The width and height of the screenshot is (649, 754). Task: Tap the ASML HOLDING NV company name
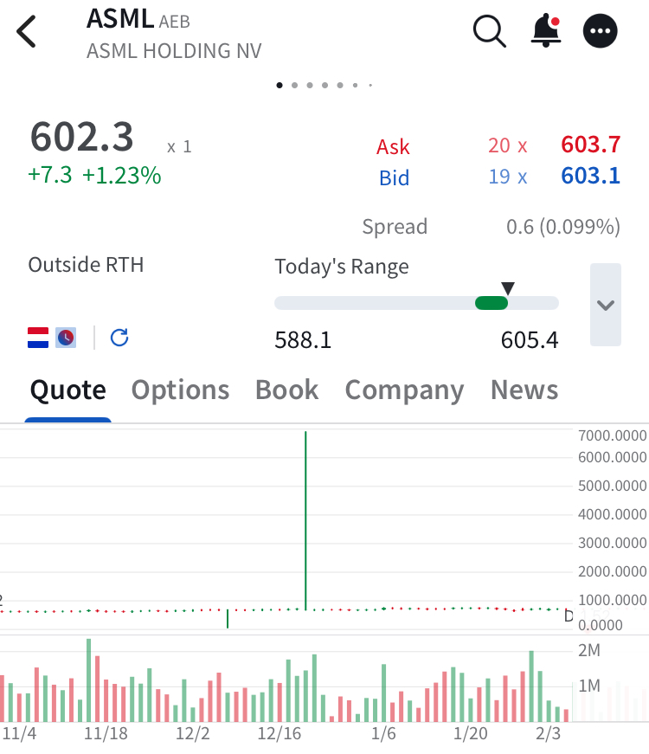click(174, 51)
